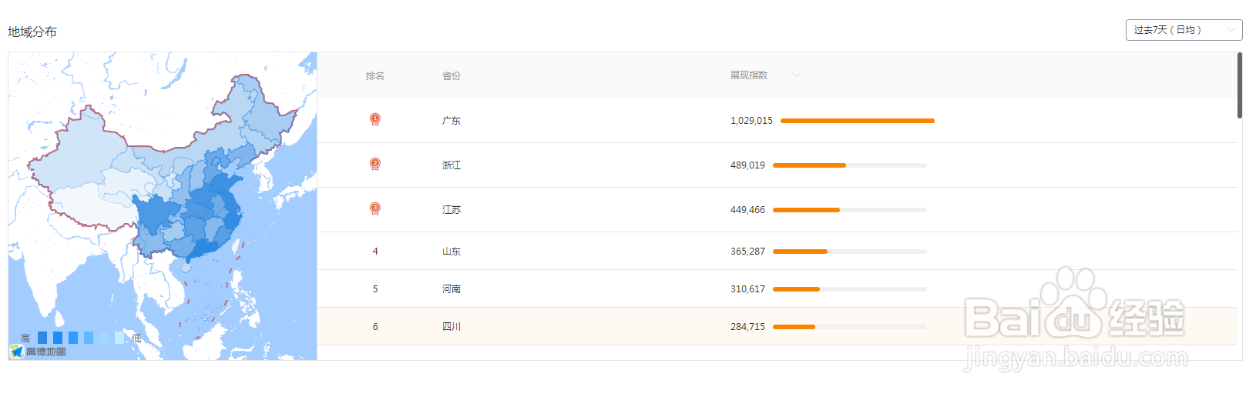Sort by the 展现指数 column header

point(749,75)
